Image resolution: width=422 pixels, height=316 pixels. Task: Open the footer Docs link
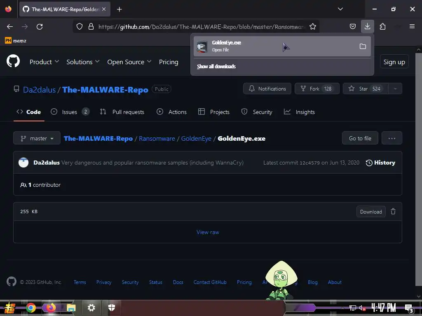pos(178,282)
